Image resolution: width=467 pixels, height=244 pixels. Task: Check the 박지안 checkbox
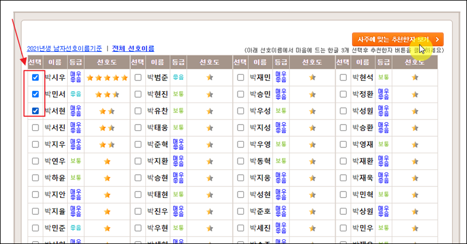36,195
